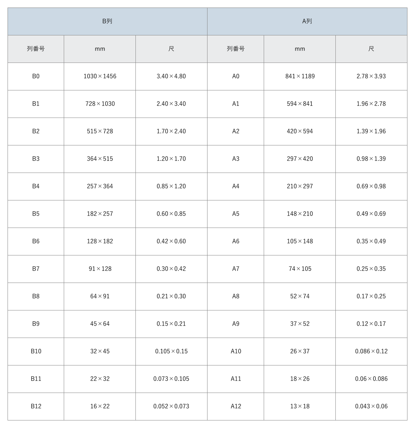Select the 3.40×4.80 尺 cell
The width and height of the screenshot is (415, 428).
tap(171, 76)
